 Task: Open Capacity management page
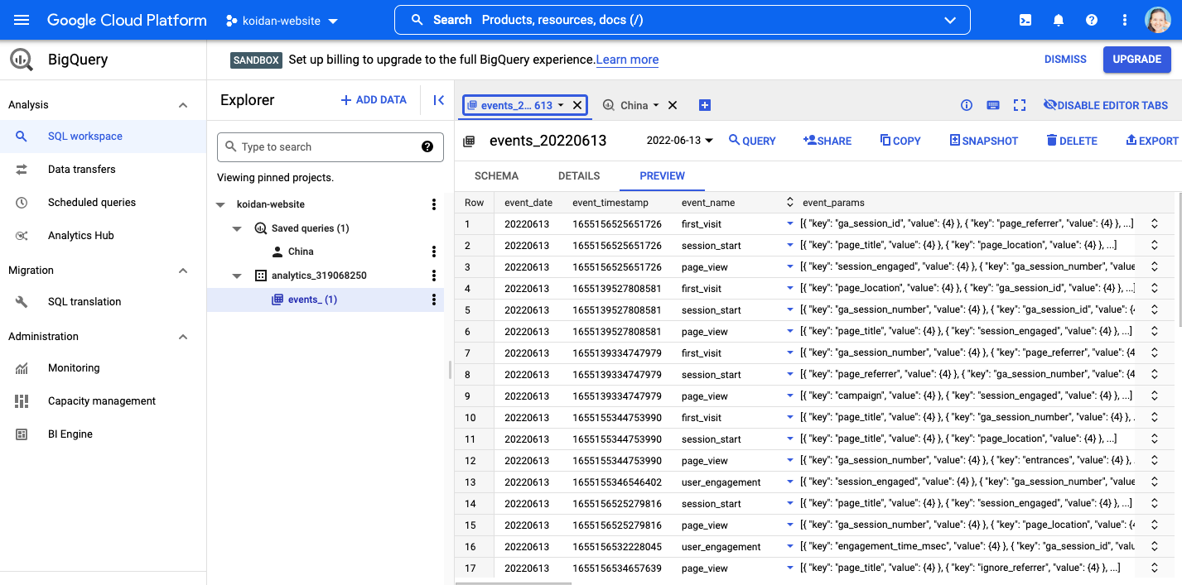coord(103,401)
